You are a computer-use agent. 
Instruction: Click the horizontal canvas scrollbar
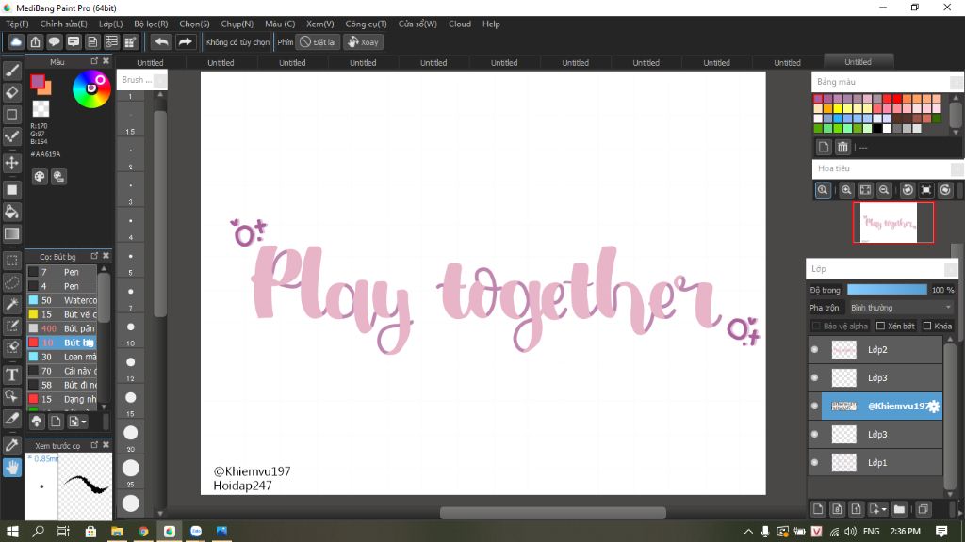point(552,513)
